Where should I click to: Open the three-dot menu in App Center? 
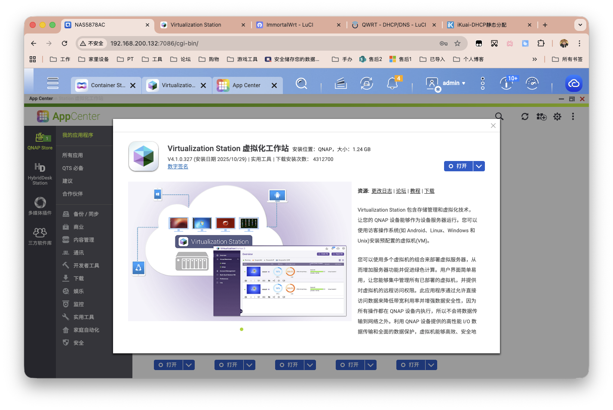[573, 116]
